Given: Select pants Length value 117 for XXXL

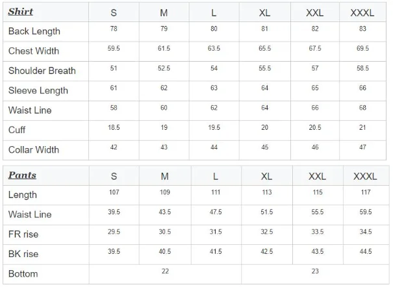Looking at the screenshot, I should pyautogui.click(x=366, y=192).
